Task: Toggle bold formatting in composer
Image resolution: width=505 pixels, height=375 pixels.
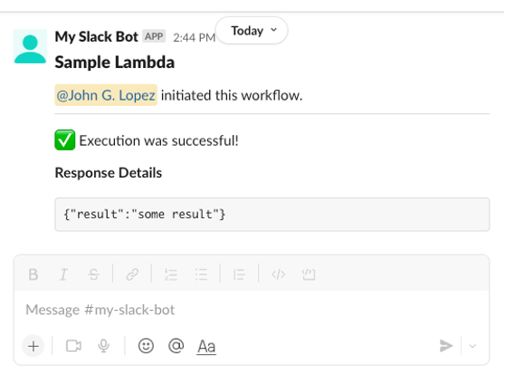Action: 33,274
